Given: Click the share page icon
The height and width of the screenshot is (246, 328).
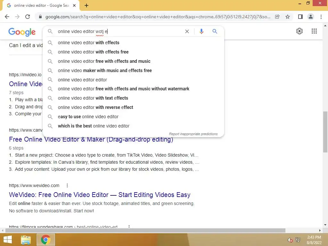Looking at the screenshot, I should (x=277, y=17).
